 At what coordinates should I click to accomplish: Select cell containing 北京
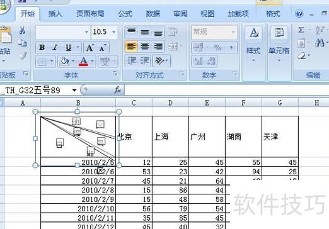coord(134,137)
